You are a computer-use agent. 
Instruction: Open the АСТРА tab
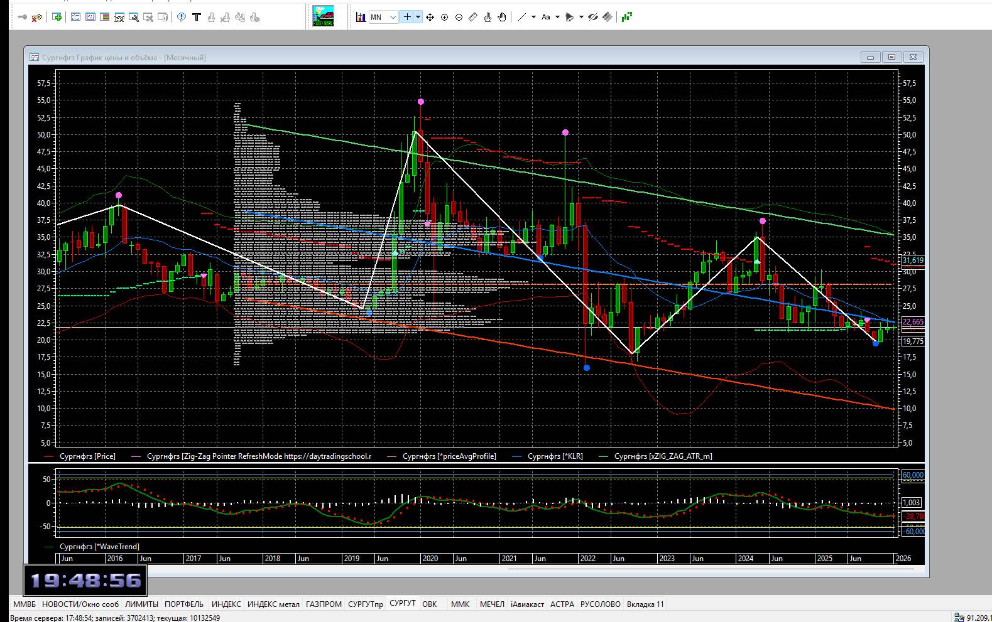coord(562,604)
